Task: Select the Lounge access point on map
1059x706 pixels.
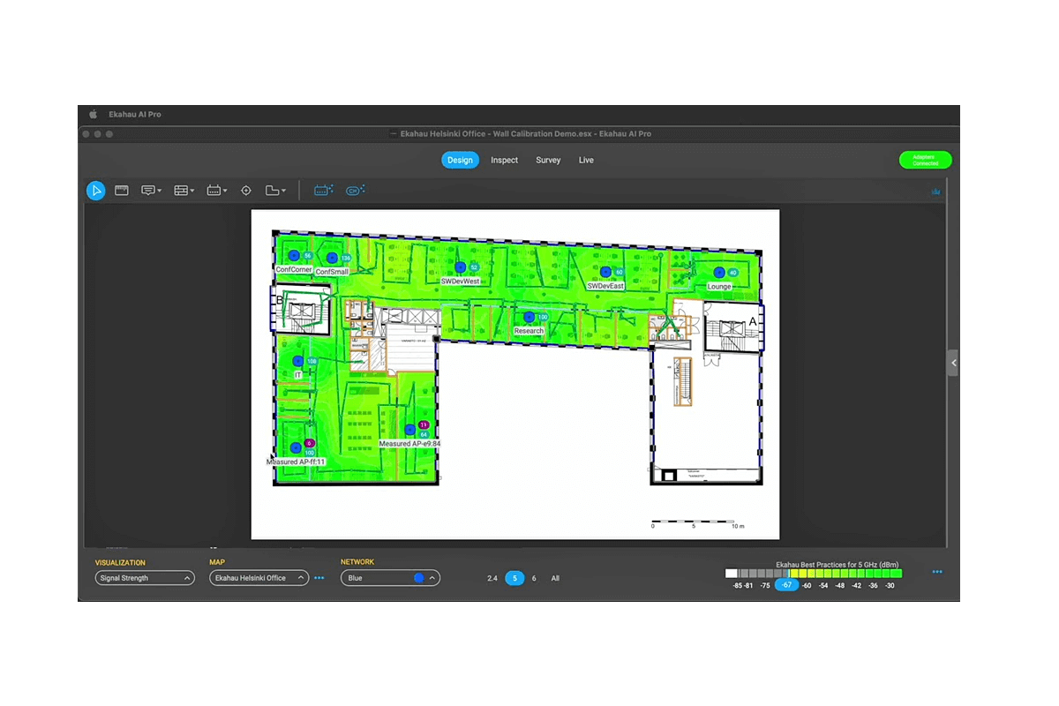Action: (719, 273)
